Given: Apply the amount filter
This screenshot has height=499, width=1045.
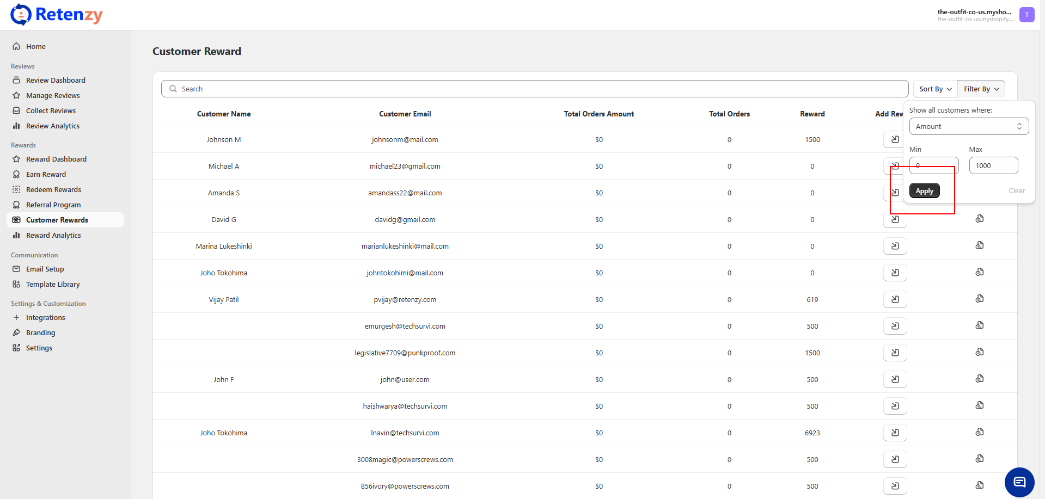Looking at the screenshot, I should tap(924, 191).
